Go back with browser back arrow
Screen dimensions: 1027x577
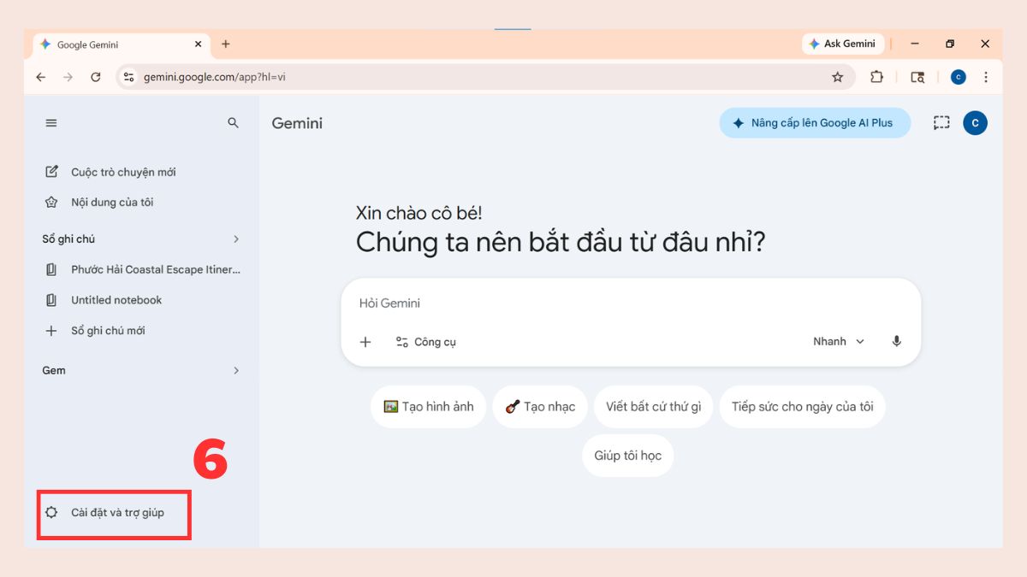tap(40, 77)
